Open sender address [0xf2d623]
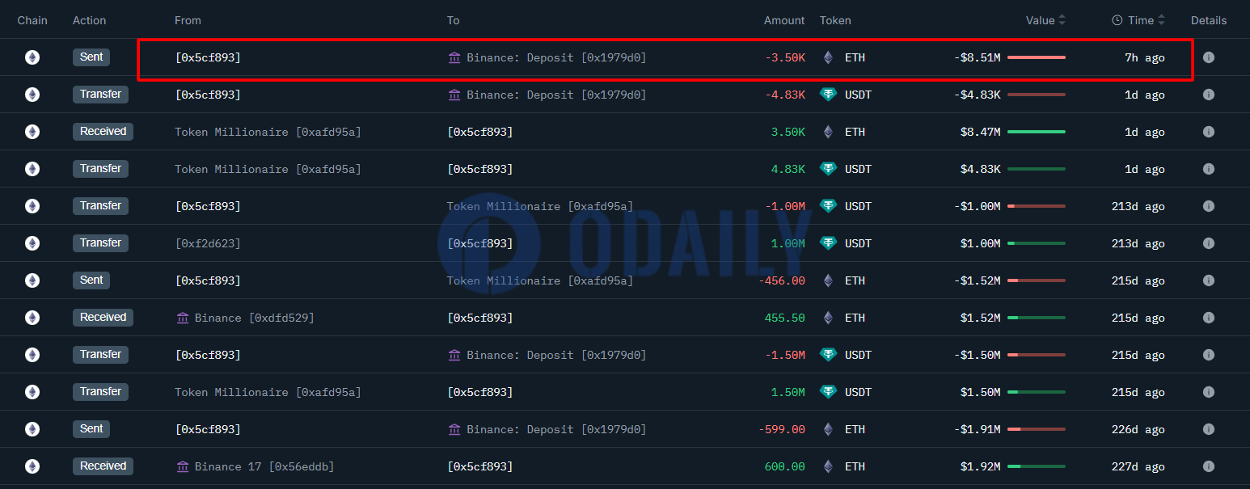1250x489 pixels. pyautogui.click(x=208, y=243)
